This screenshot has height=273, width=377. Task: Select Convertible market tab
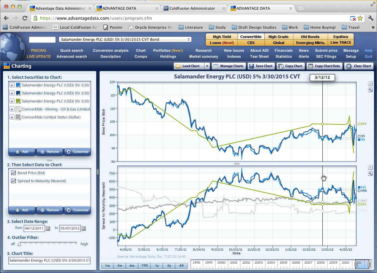[251, 37]
